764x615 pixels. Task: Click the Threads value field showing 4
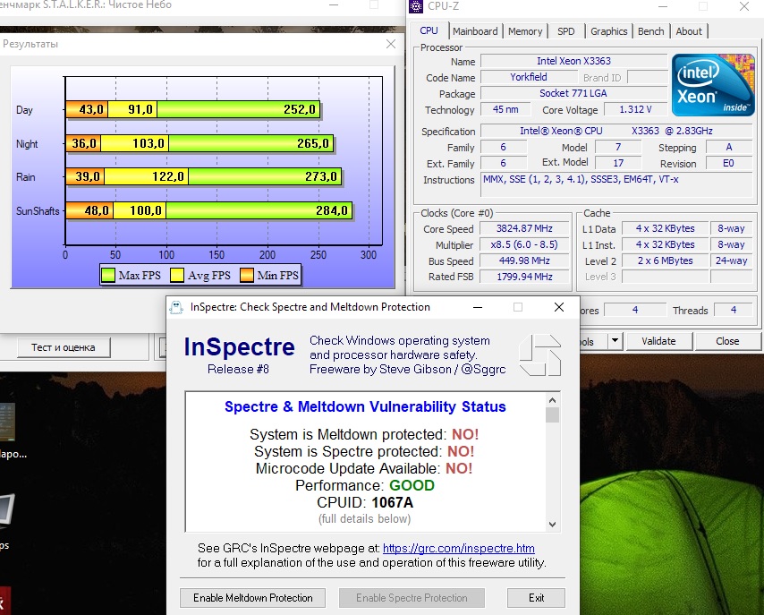point(734,310)
